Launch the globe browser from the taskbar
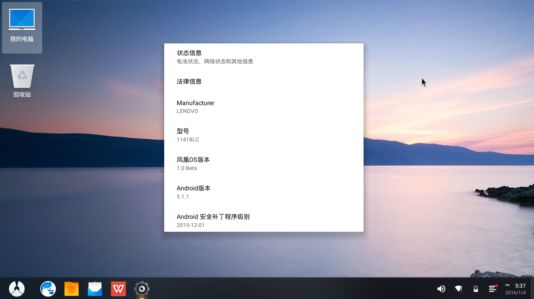The height and width of the screenshot is (299, 534). pyautogui.click(x=48, y=289)
